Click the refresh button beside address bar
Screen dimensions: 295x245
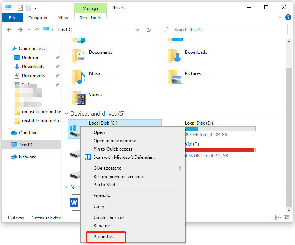149,30
